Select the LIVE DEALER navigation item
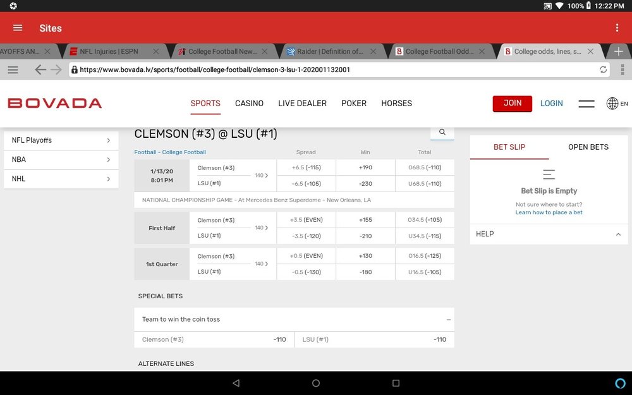 tap(302, 104)
